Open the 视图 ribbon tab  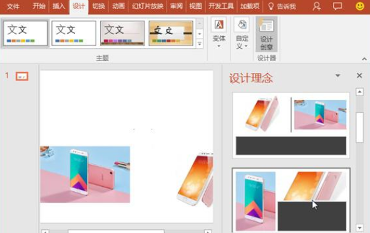[195, 6]
